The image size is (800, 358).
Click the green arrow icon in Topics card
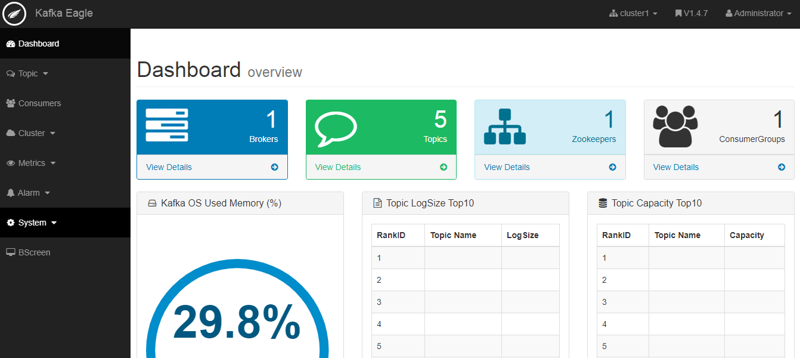click(444, 167)
